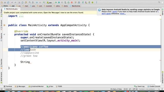Click the AVD Manager toolbar icon
164x92 pixels.
click(86, 2)
